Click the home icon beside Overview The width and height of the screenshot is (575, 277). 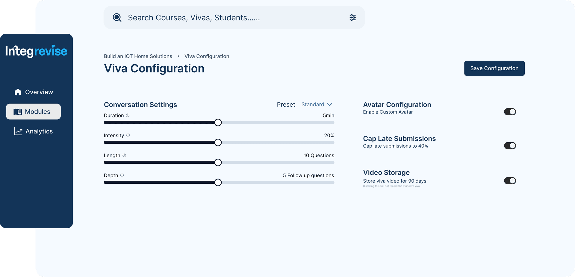pos(18,92)
